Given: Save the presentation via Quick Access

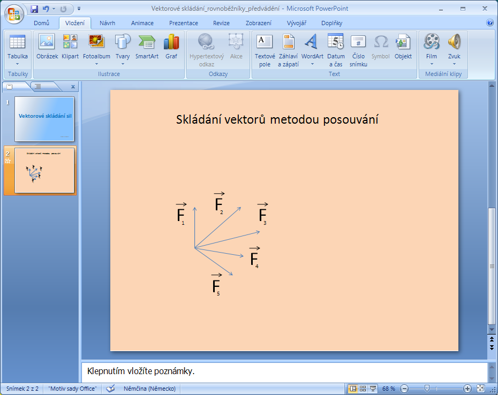Looking at the screenshot, I should coord(34,9).
